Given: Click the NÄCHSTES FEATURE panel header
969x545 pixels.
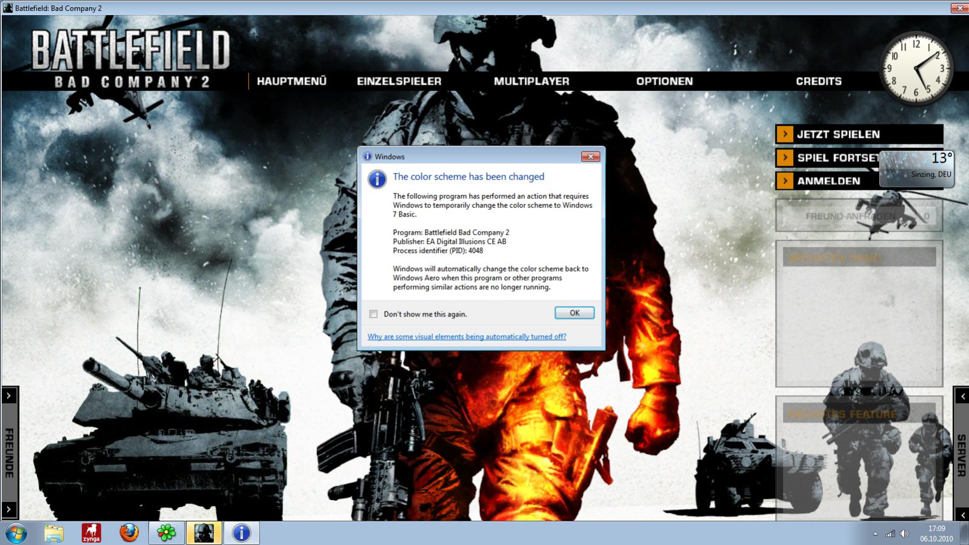Looking at the screenshot, I should tap(859, 413).
